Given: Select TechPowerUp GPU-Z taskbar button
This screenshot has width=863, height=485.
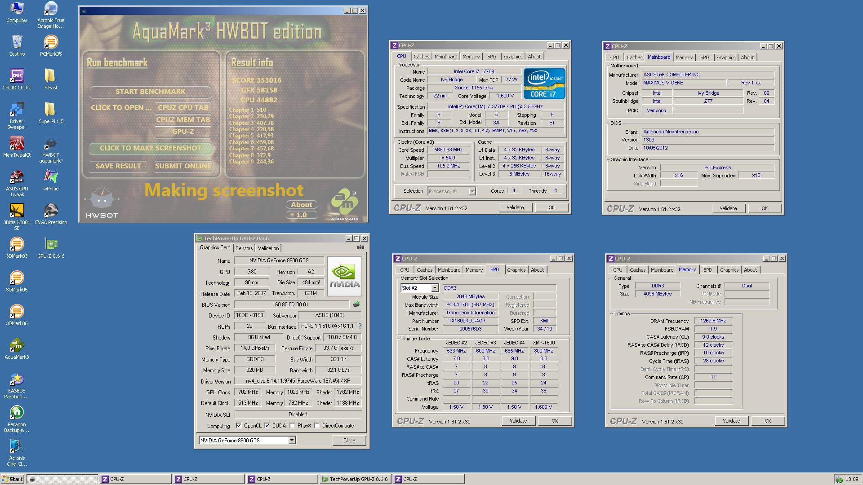Looking at the screenshot, I should pyautogui.click(x=355, y=479).
